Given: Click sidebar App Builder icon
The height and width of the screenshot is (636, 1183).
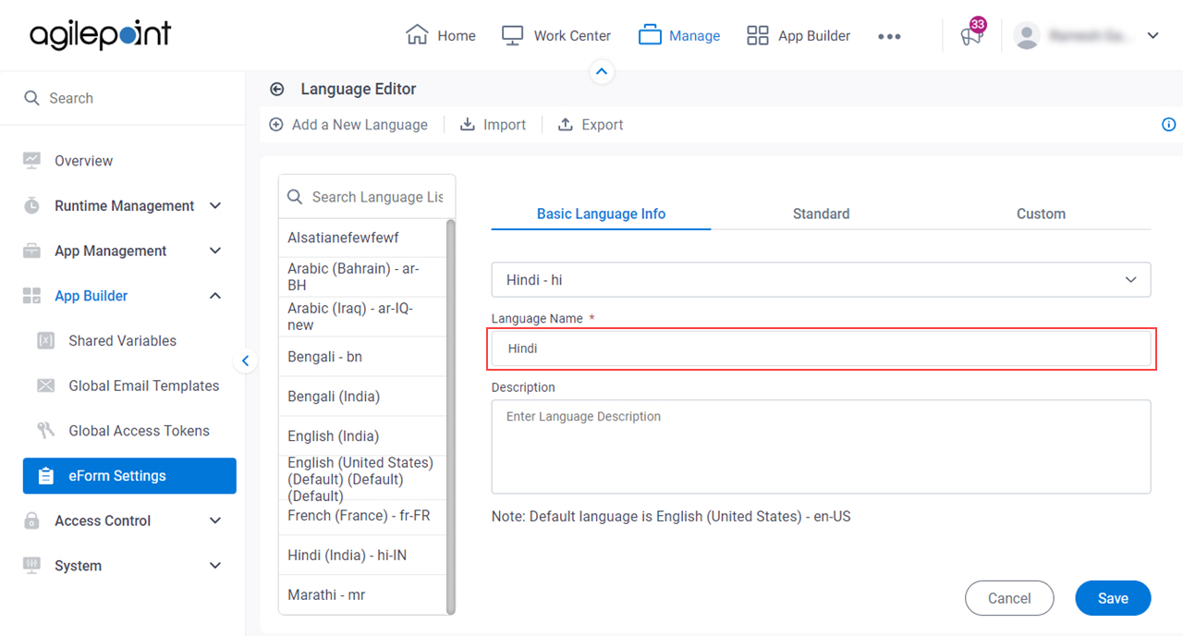Looking at the screenshot, I should click(32, 296).
